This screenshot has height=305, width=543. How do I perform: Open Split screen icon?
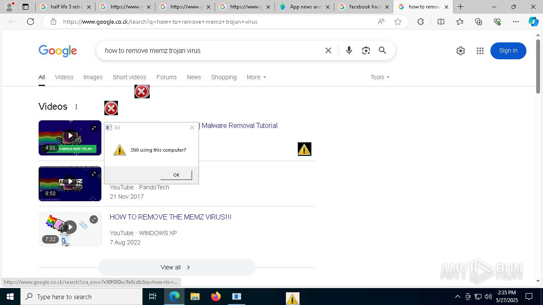pyautogui.click(x=441, y=22)
